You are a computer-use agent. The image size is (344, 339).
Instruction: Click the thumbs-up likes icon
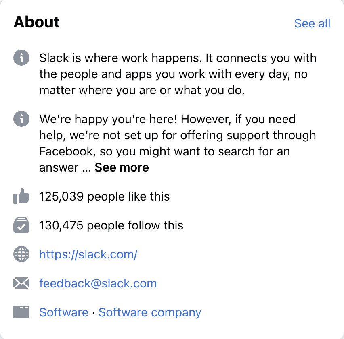[21, 197]
